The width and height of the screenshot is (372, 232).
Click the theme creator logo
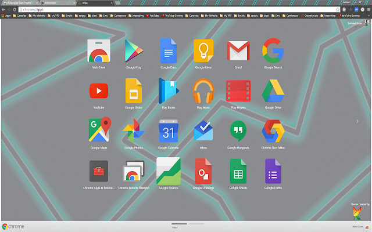[x=357, y=213]
